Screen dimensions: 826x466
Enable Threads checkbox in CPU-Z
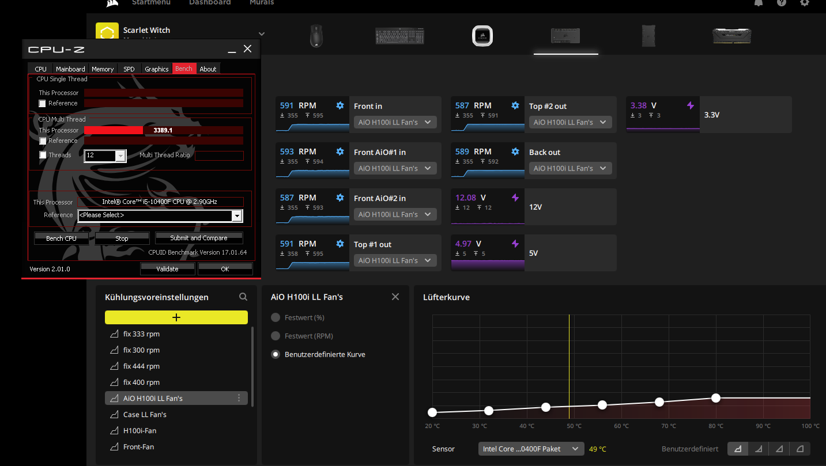pos(42,155)
